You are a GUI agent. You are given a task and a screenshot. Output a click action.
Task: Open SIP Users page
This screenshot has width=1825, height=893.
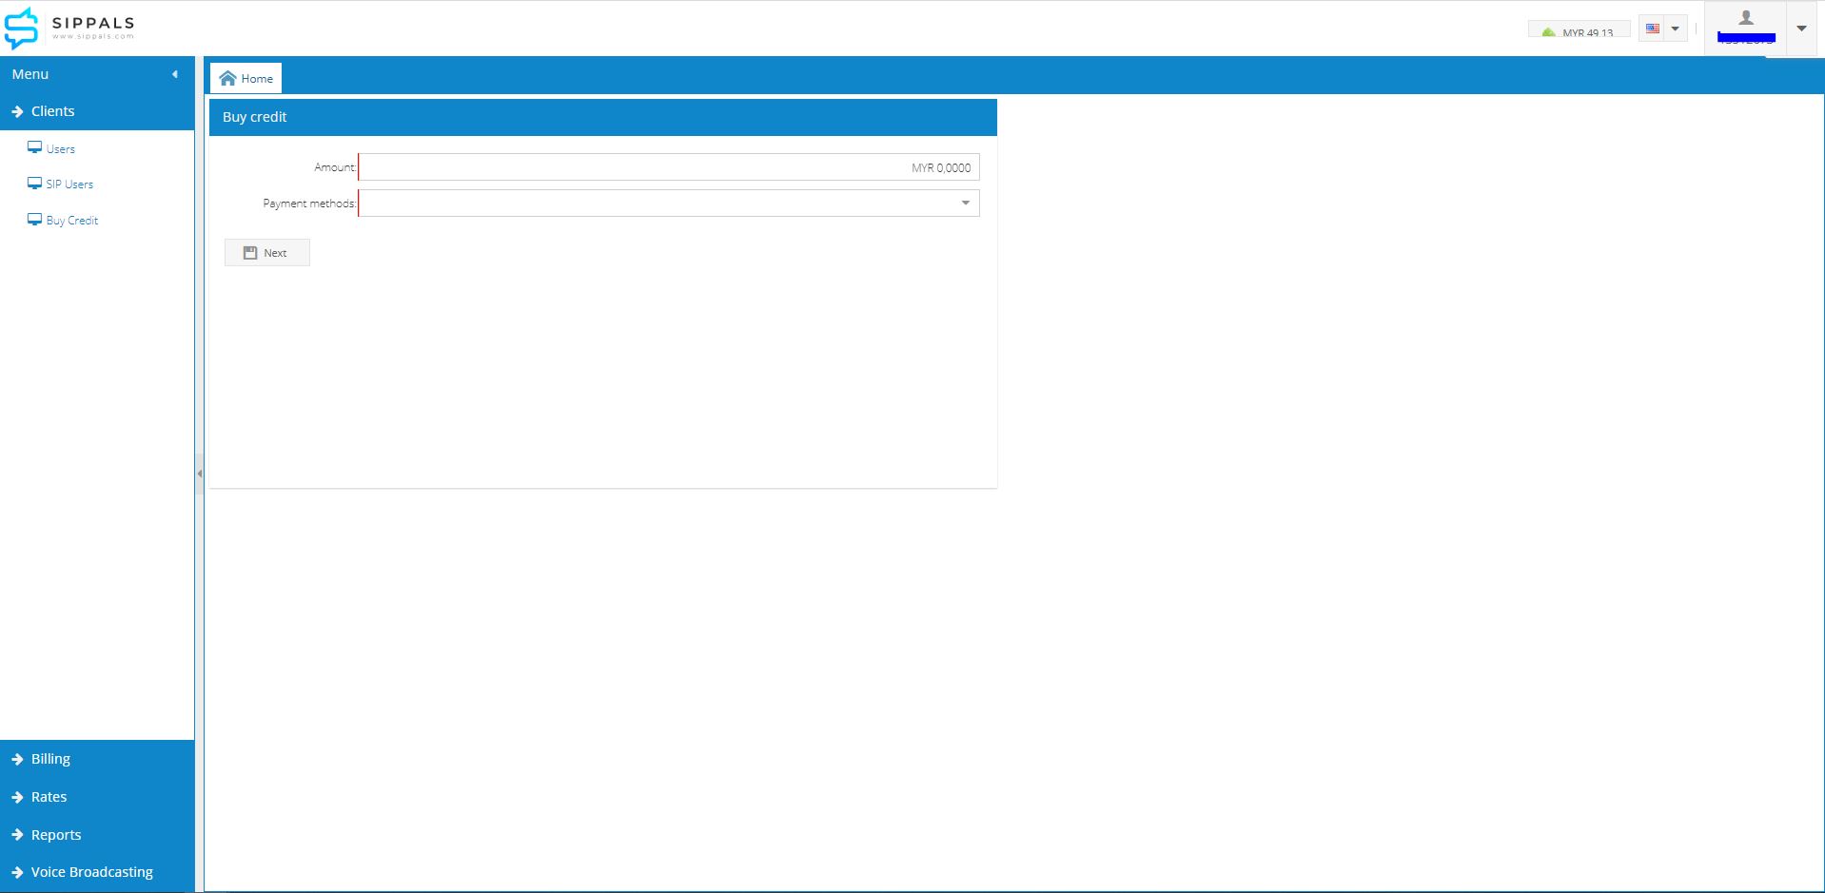(69, 184)
